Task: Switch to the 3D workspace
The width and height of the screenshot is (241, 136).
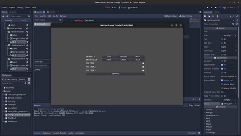Action: pos(114,8)
